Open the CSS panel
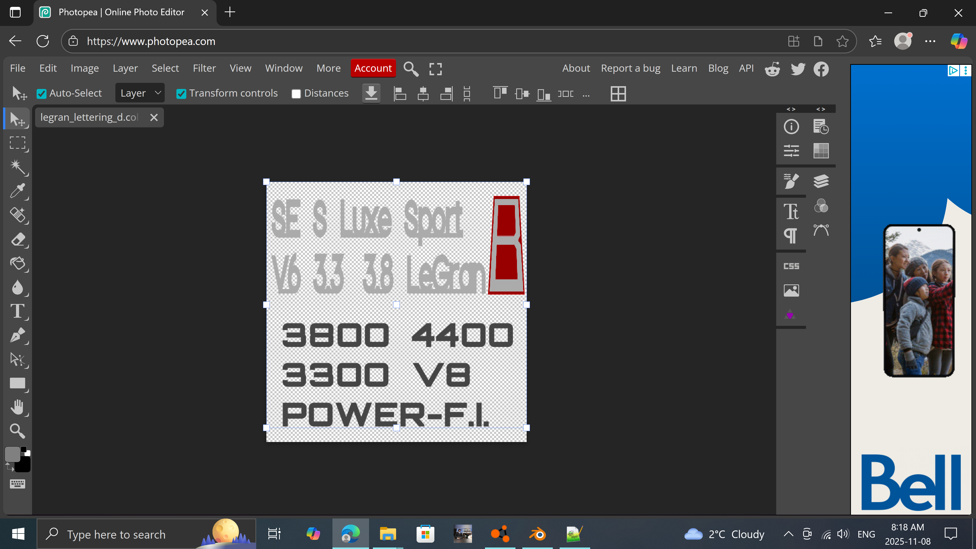Image resolution: width=976 pixels, height=549 pixels. click(x=791, y=266)
